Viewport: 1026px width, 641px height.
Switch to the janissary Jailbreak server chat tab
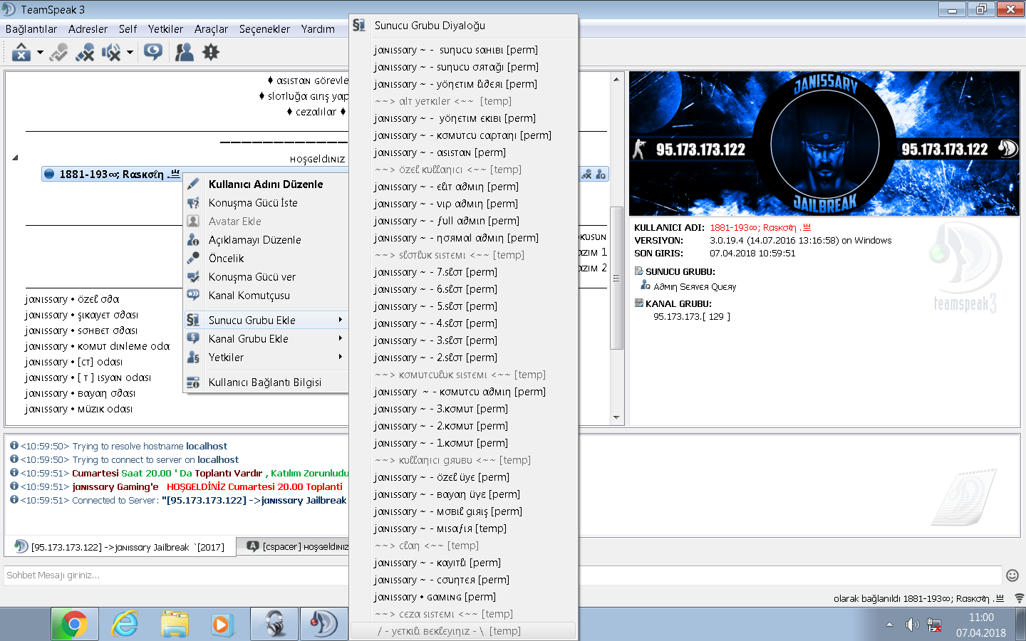(120, 547)
